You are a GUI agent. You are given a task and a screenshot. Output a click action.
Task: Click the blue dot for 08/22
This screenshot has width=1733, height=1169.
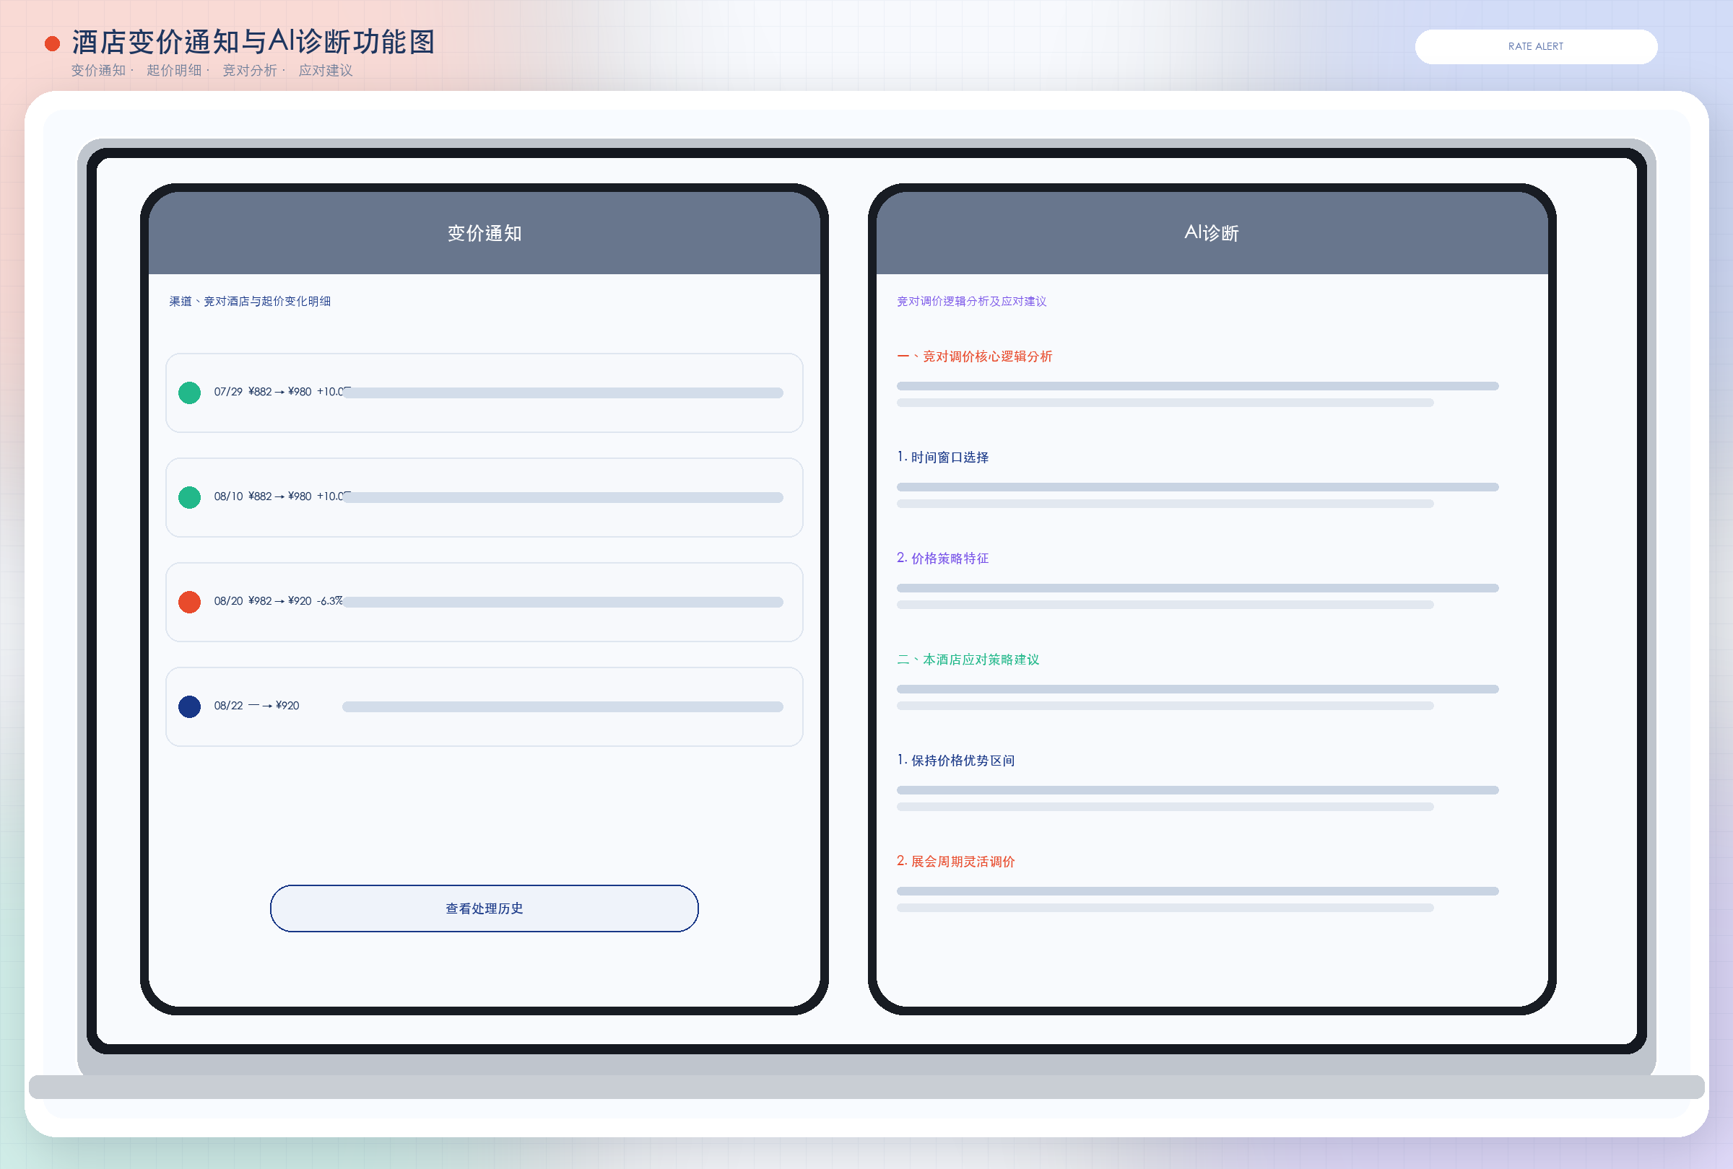(189, 706)
